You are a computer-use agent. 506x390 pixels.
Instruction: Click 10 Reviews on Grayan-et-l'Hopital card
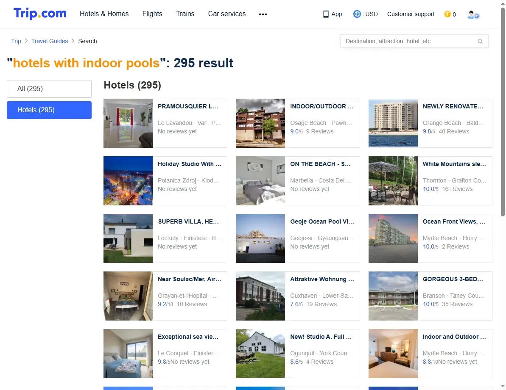click(x=192, y=304)
